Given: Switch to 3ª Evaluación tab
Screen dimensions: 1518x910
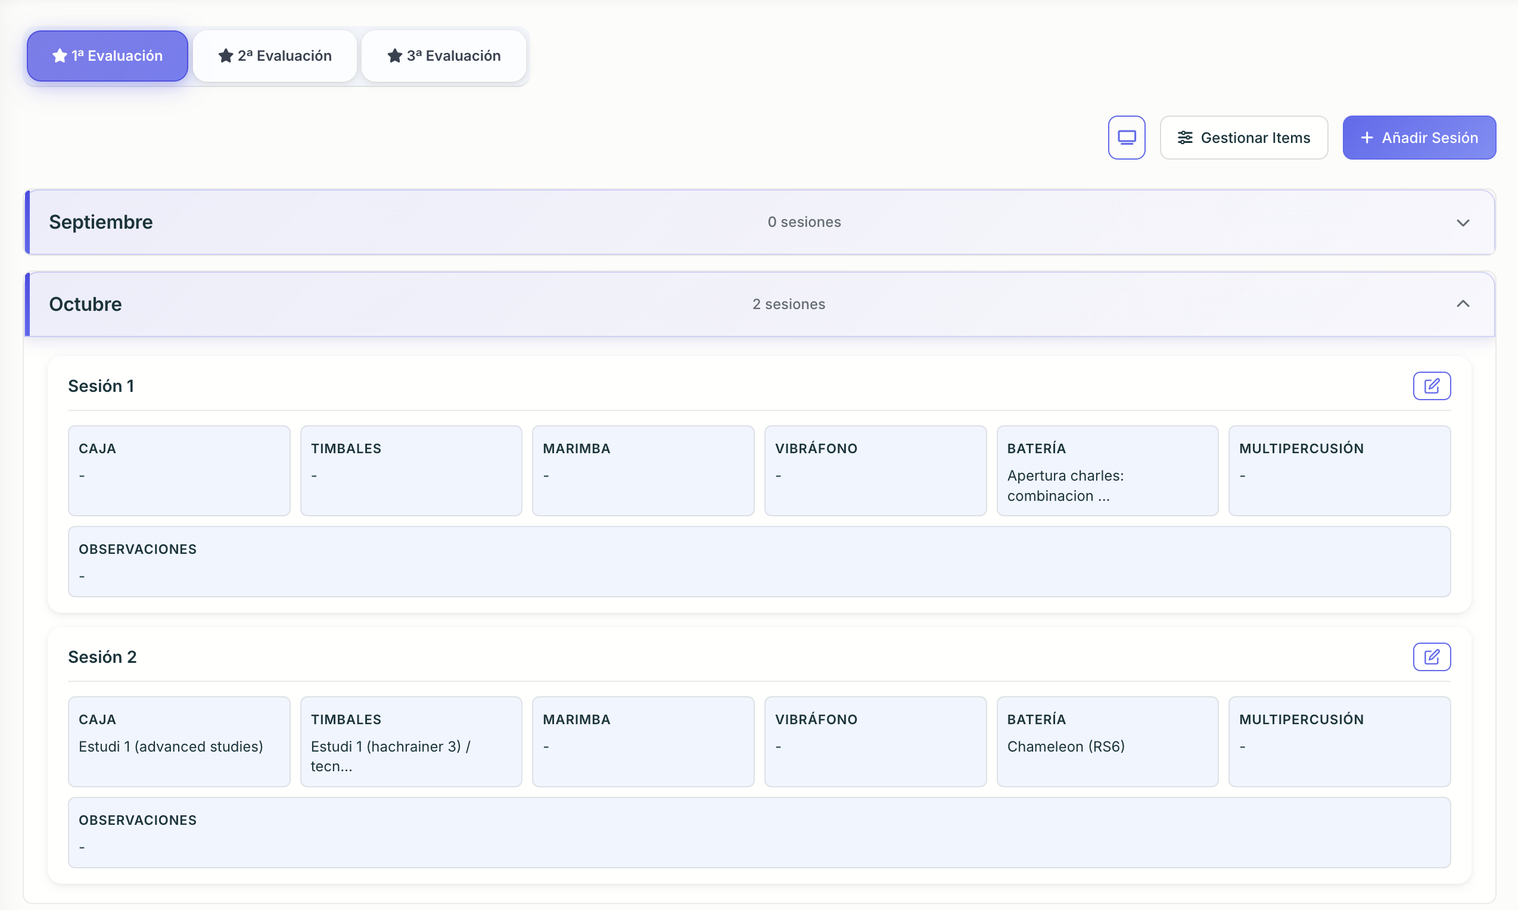Looking at the screenshot, I should tap(443, 56).
